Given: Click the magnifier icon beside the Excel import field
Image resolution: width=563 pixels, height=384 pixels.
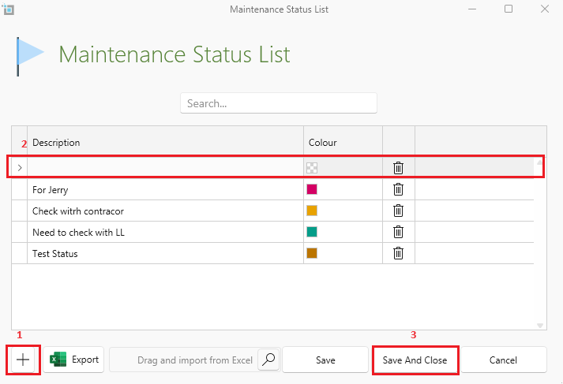Looking at the screenshot, I should tap(268, 360).
